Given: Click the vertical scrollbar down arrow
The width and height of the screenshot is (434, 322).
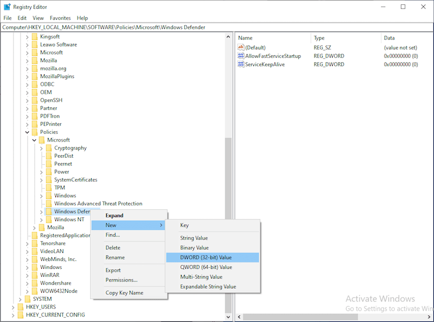Looking at the screenshot, I should (228, 317).
